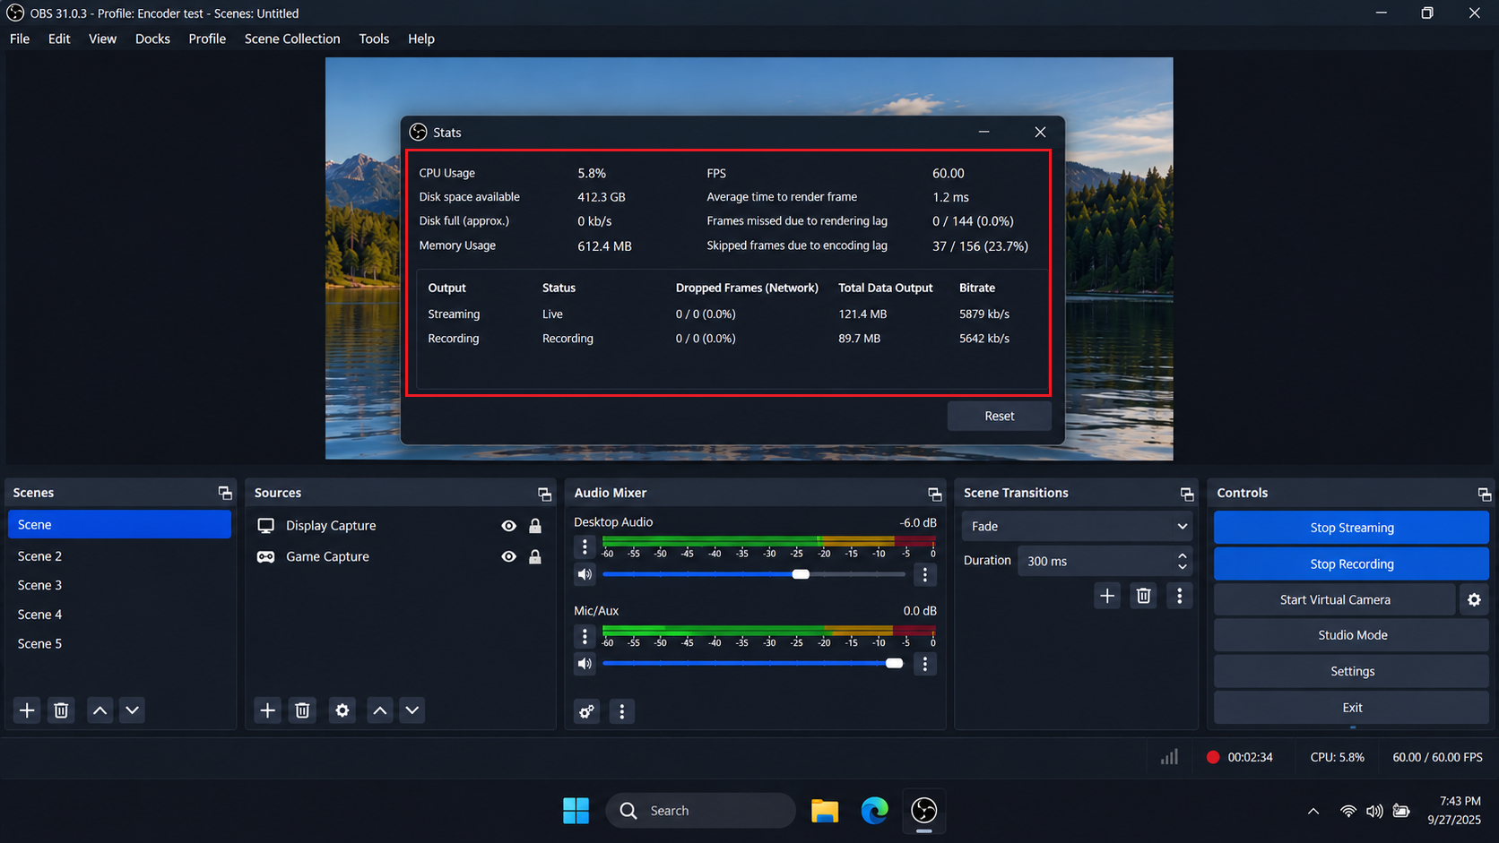Remove selected source with trash icon
1499x843 pixels.
302,710
